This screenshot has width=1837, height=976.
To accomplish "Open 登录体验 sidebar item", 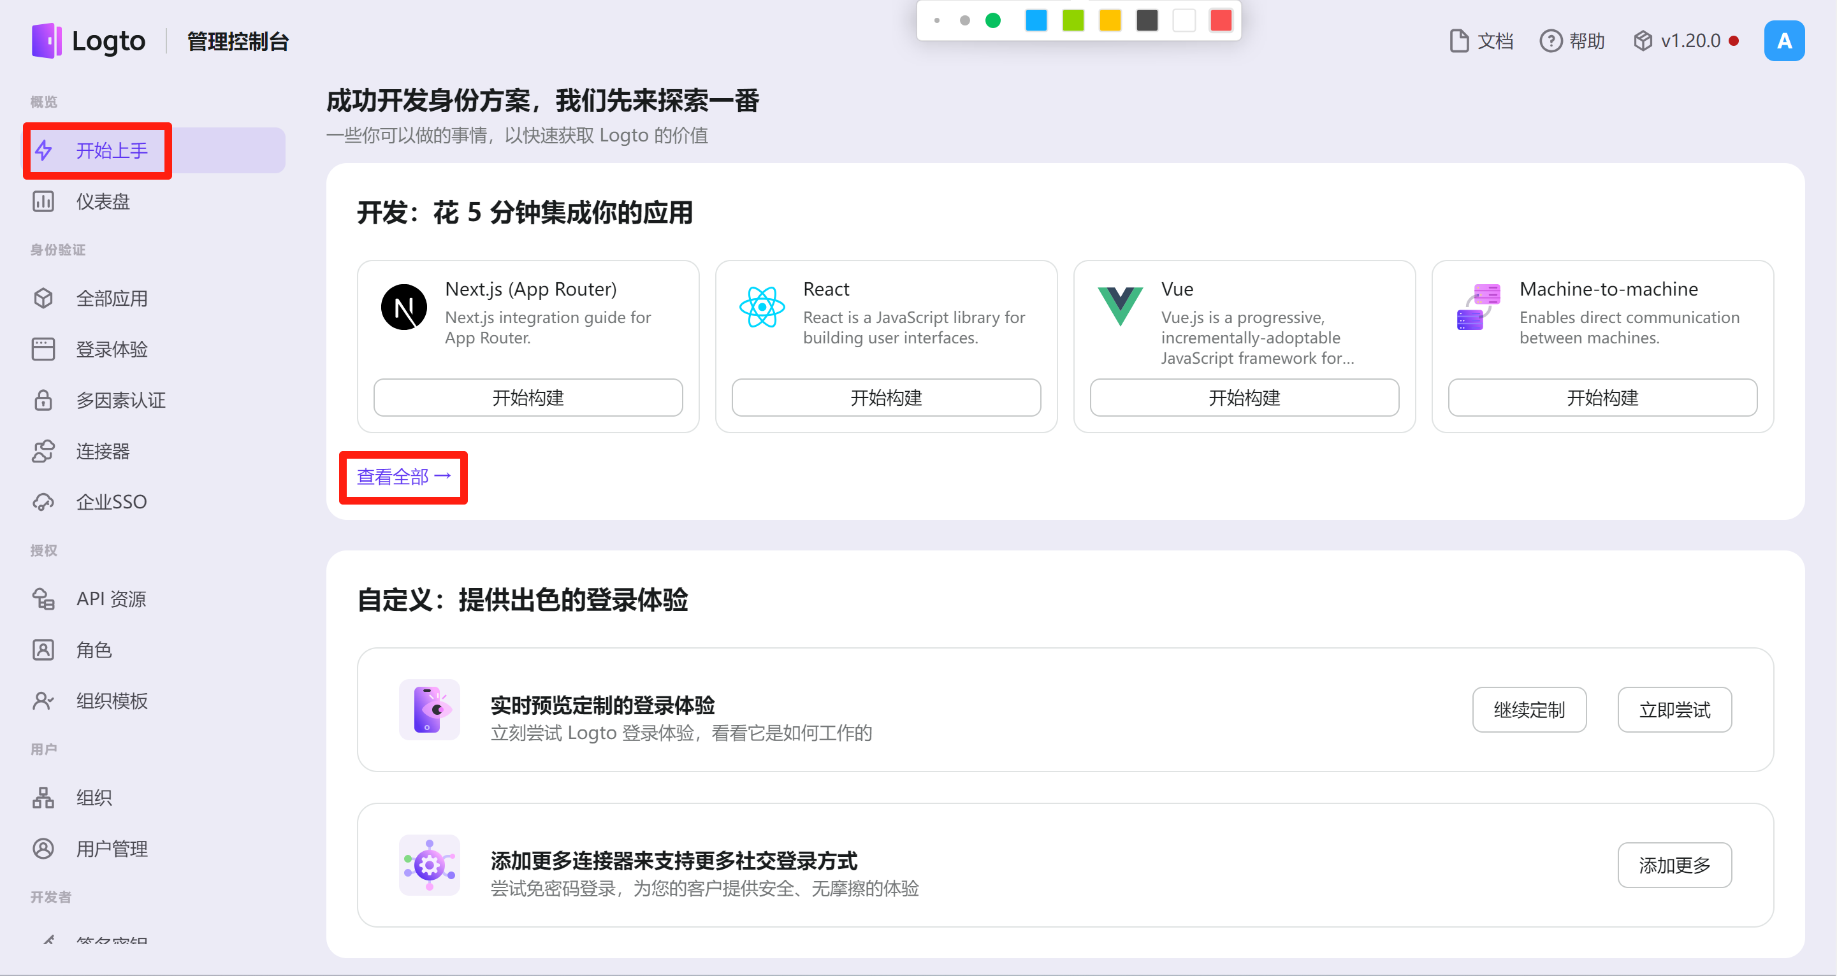I will coord(112,349).
